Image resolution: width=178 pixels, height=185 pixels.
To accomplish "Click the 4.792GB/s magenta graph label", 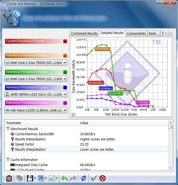I will 143,103.
